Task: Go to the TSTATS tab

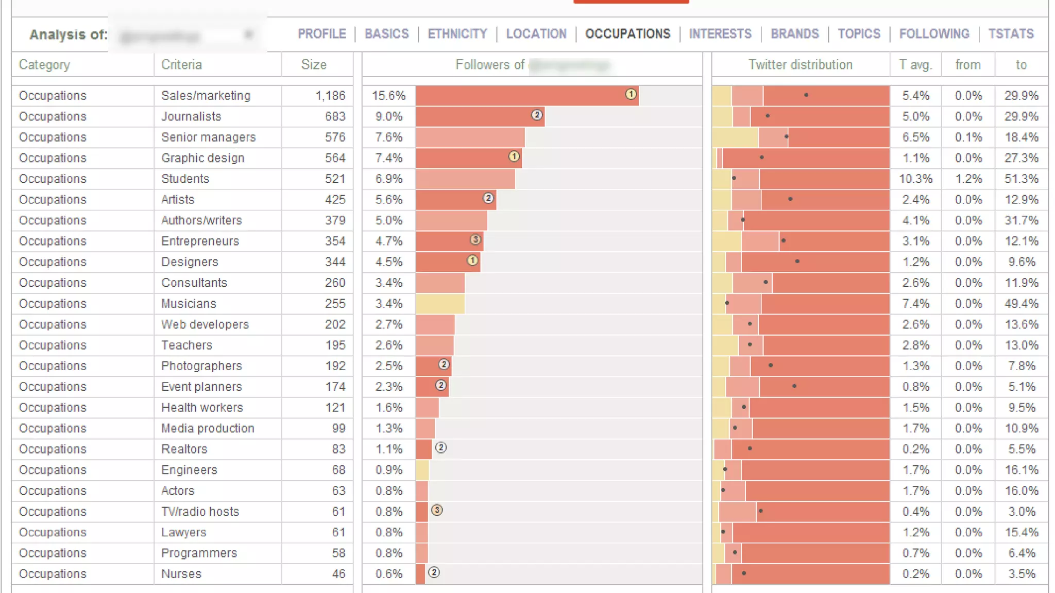Action: [x=1011, y=34]
